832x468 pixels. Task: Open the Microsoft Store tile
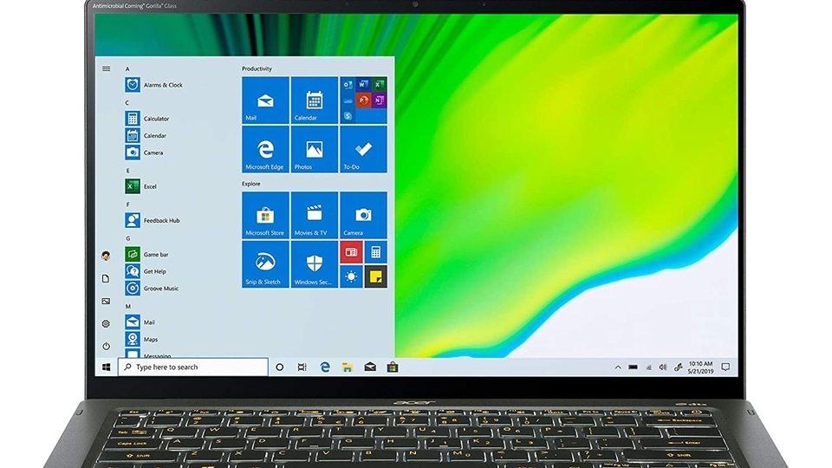(x=265, y=215)
